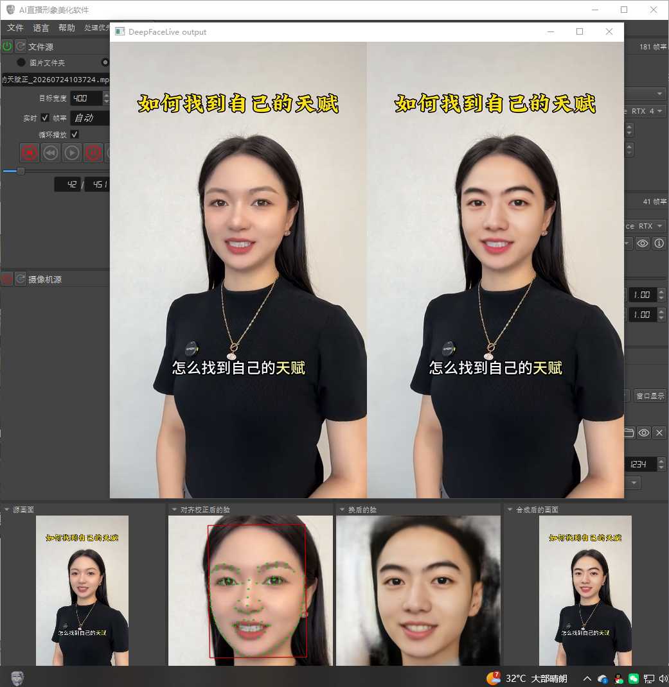The image size is (669, 687).
Task: Click the X button beside the eye icon
Action: [659, 433]
